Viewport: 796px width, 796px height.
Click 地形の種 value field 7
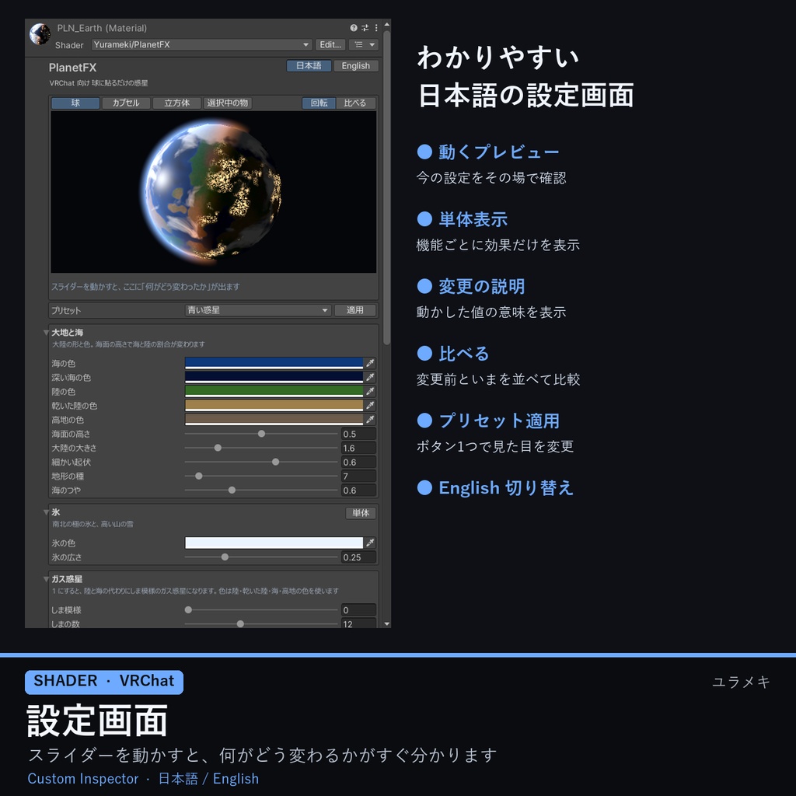click(358, 477)
